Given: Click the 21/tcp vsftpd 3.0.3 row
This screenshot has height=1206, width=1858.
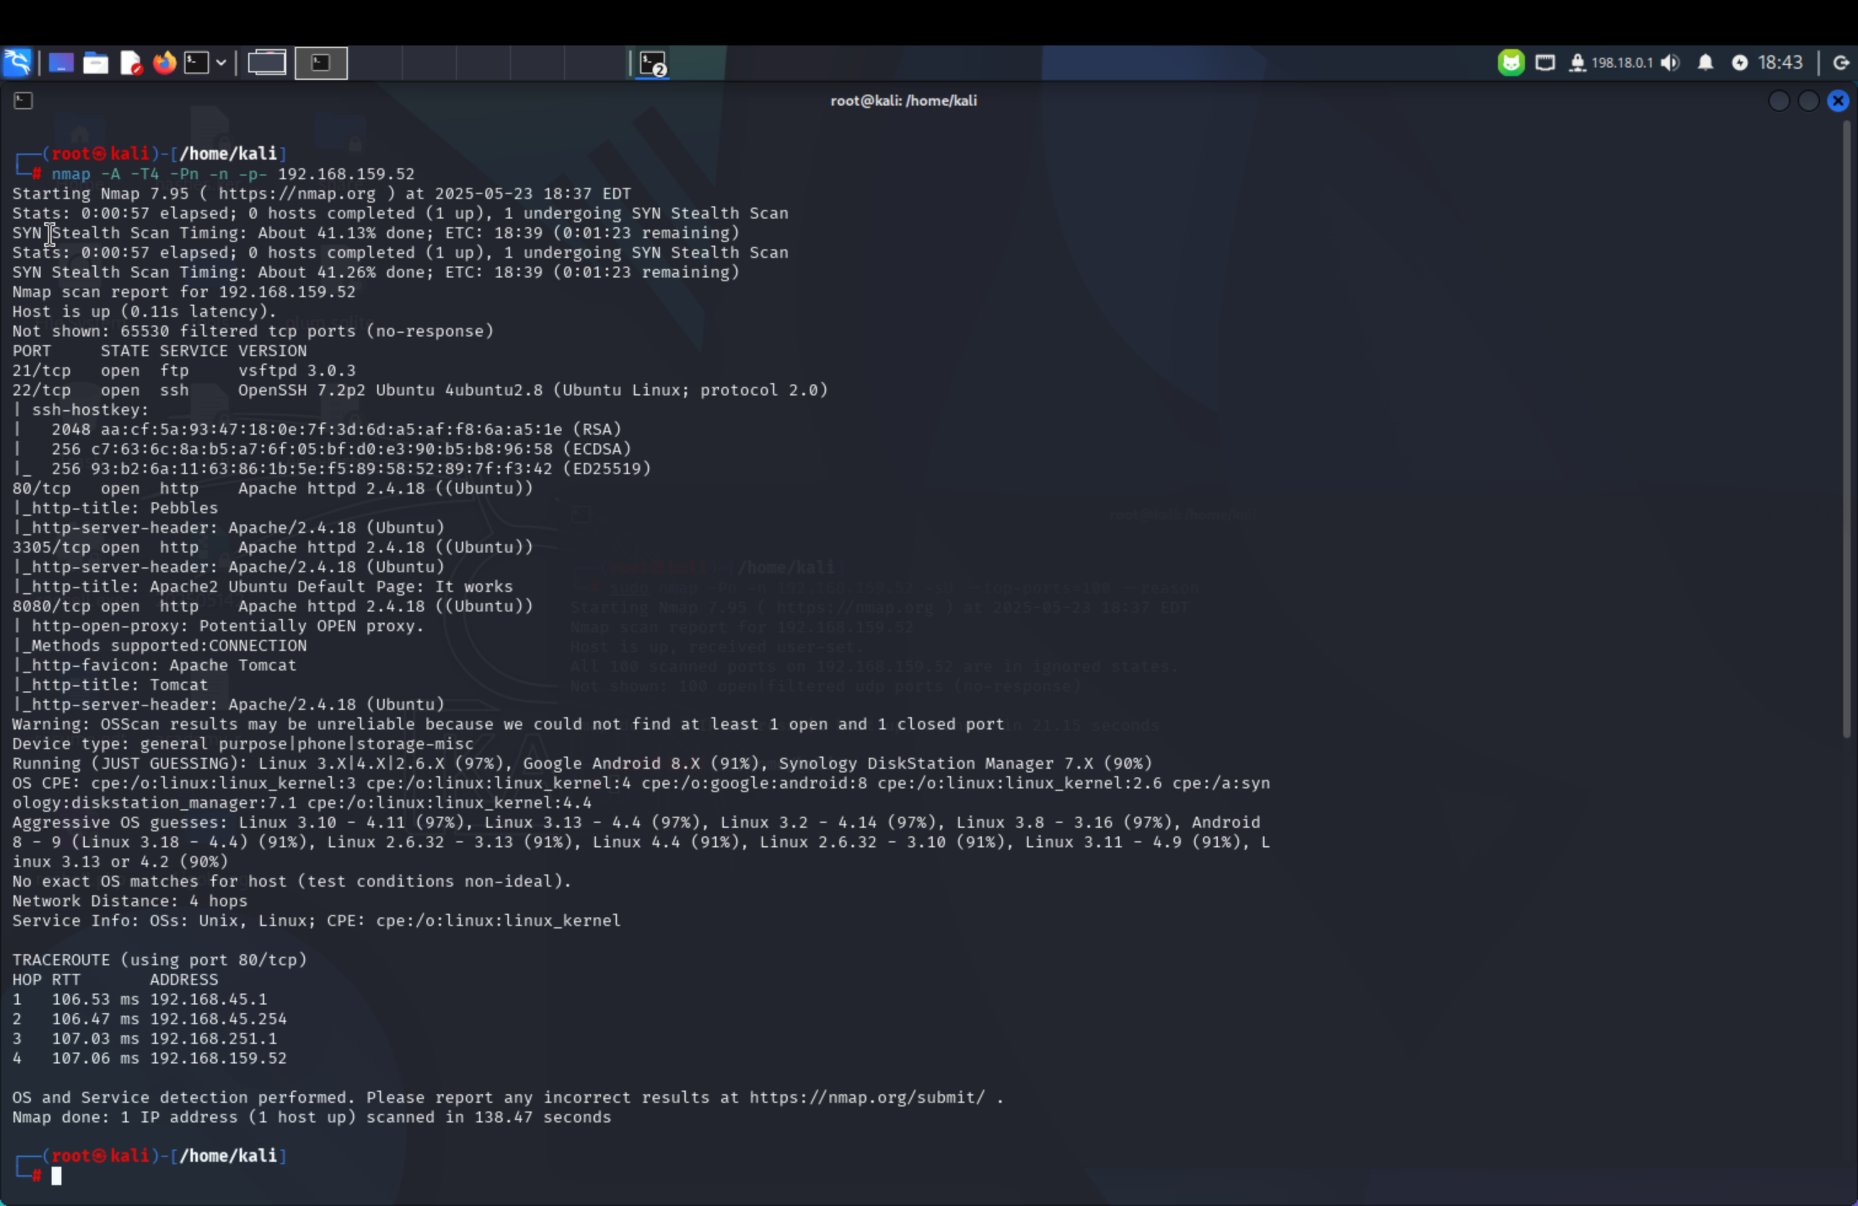Looking at the screenshot, I should pos(184,370).
